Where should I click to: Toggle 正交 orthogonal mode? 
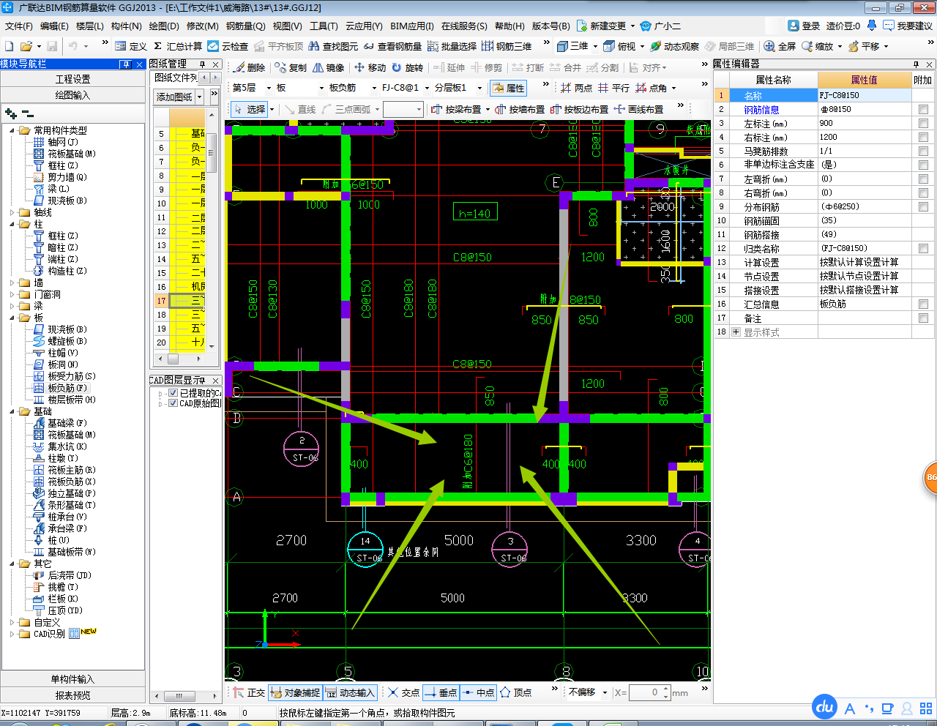(250, 692)
